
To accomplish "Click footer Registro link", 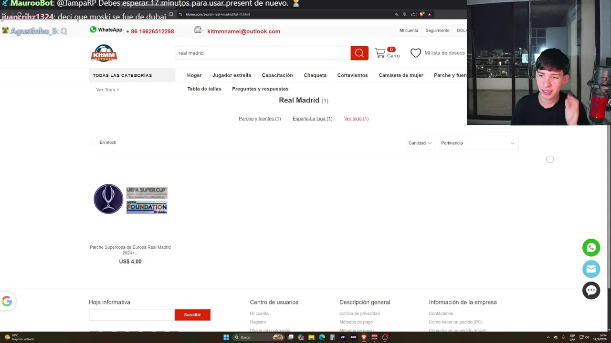I will tap(258, 322).
